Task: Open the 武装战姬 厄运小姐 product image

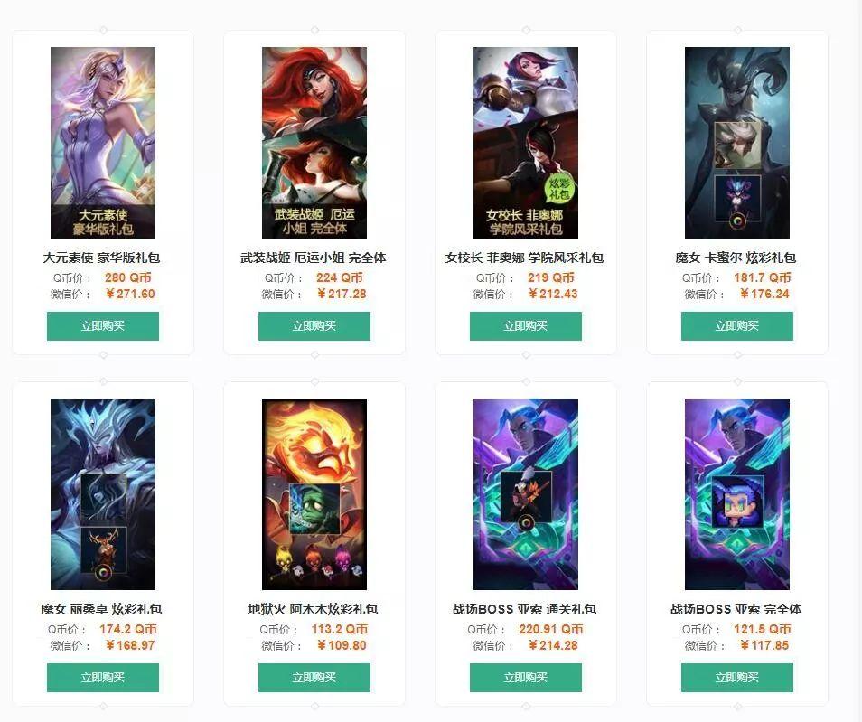Action: (314, 143)
